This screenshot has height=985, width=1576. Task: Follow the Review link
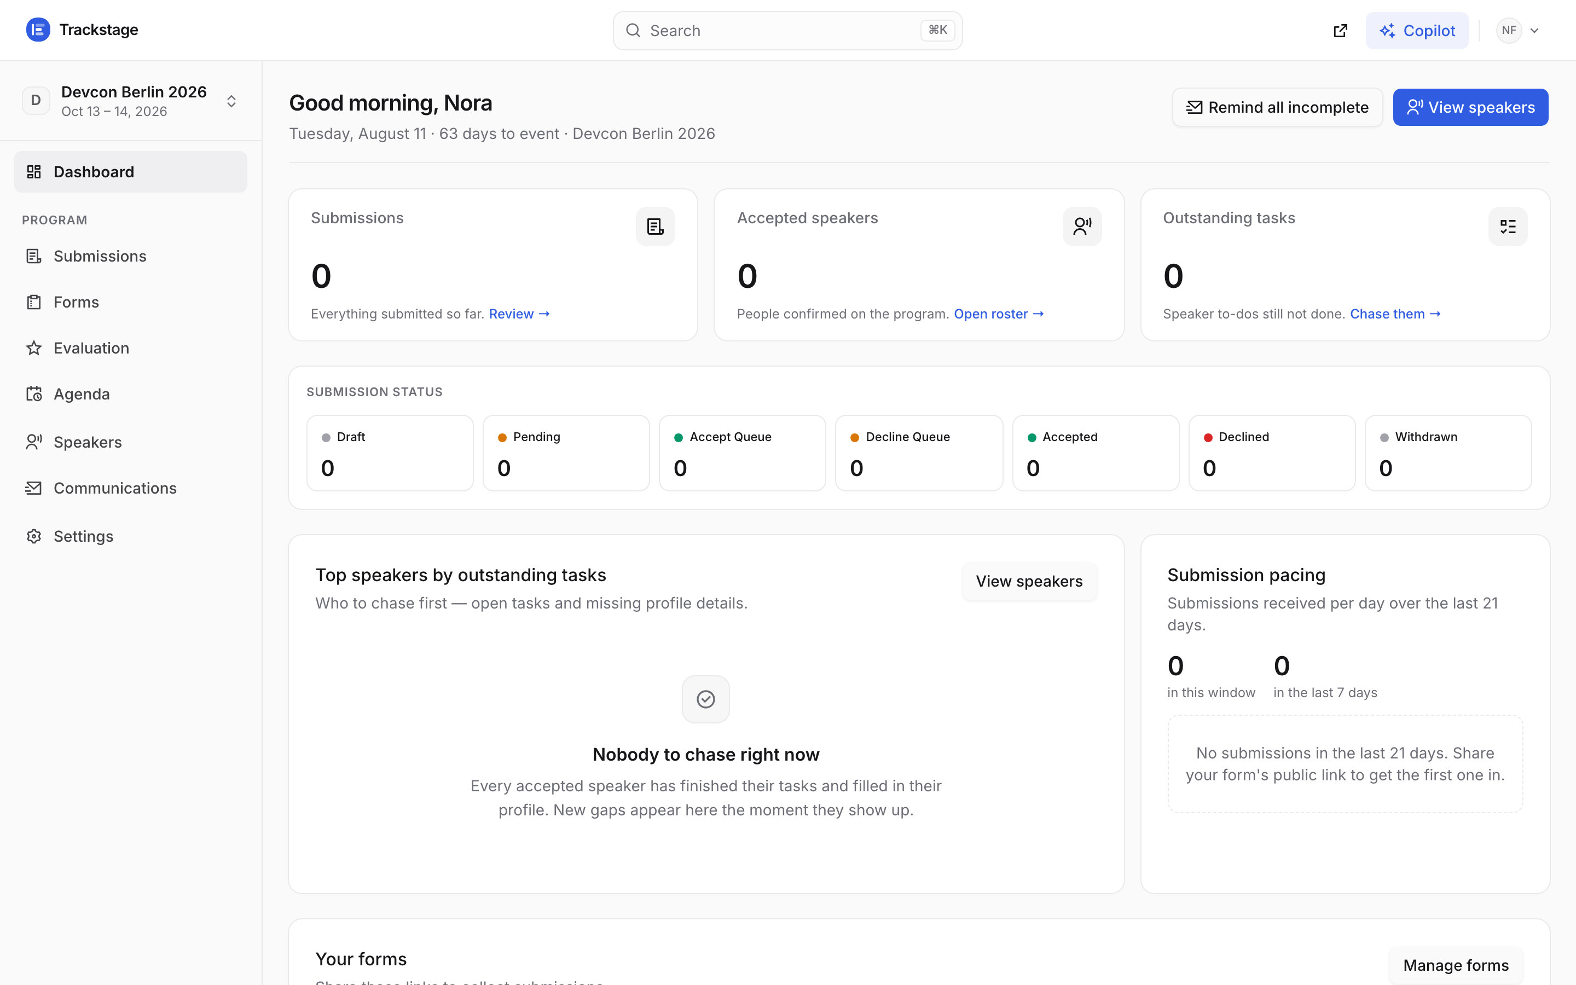[519, 314]
